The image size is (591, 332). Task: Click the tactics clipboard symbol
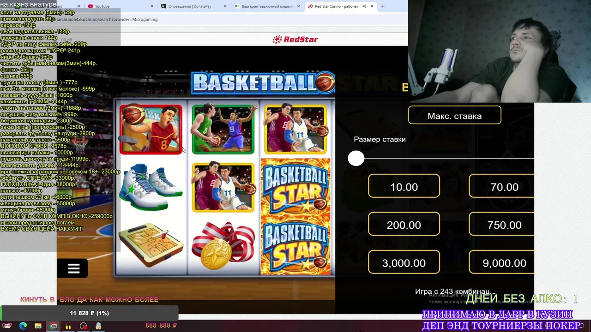[x=151, y=244]
